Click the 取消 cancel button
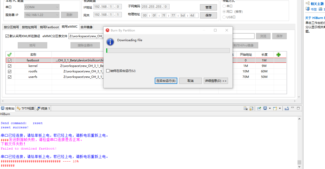The image size is (325, 169). [x=190, y=81]
